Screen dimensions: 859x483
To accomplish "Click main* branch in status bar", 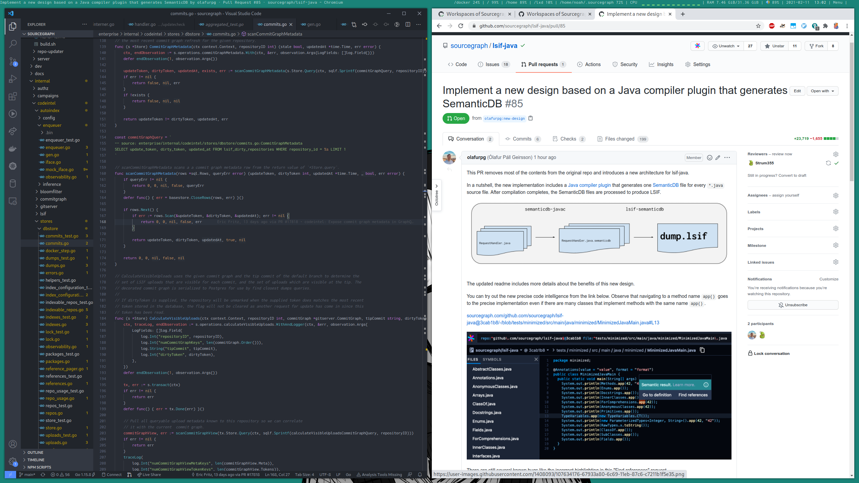I will click(27, 475).
